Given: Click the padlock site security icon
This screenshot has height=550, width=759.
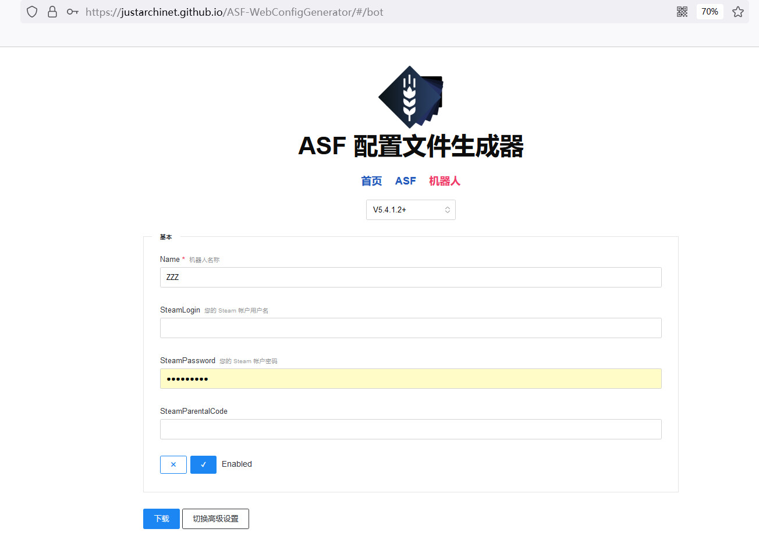Looking at the screenshot, I should pyautogui.click(x=52, y=12).
